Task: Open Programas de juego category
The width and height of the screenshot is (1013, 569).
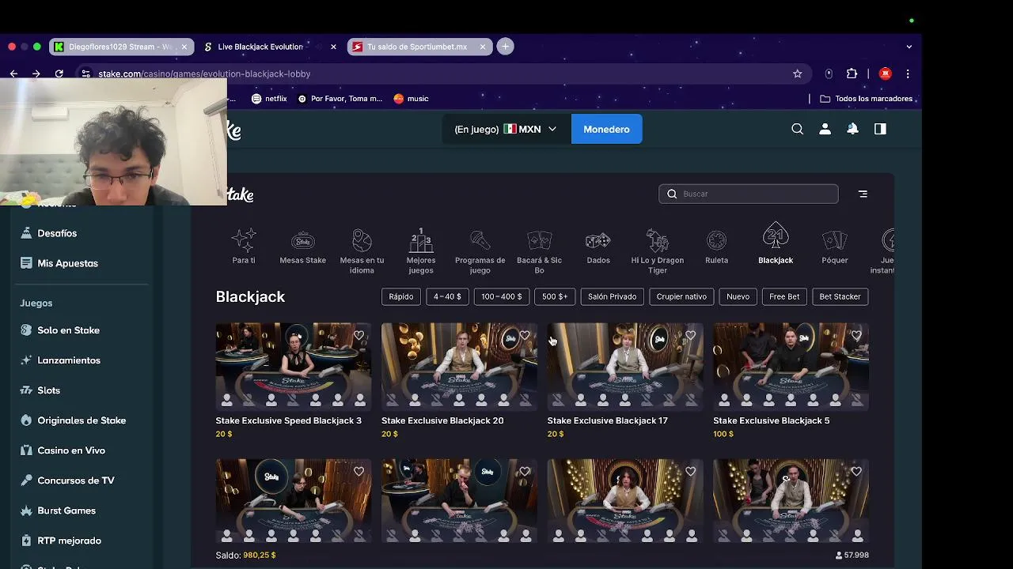Action: pyautogui.click(x=480, y=251)
